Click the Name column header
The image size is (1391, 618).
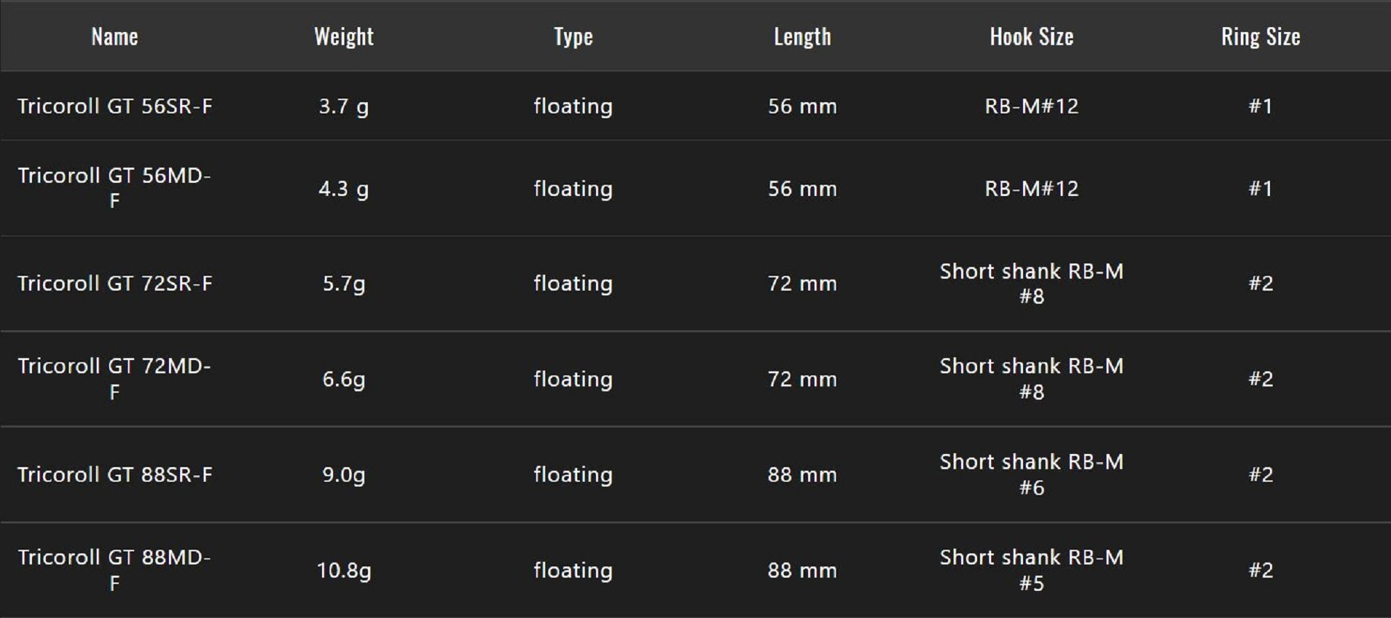[x=115, y=36]
